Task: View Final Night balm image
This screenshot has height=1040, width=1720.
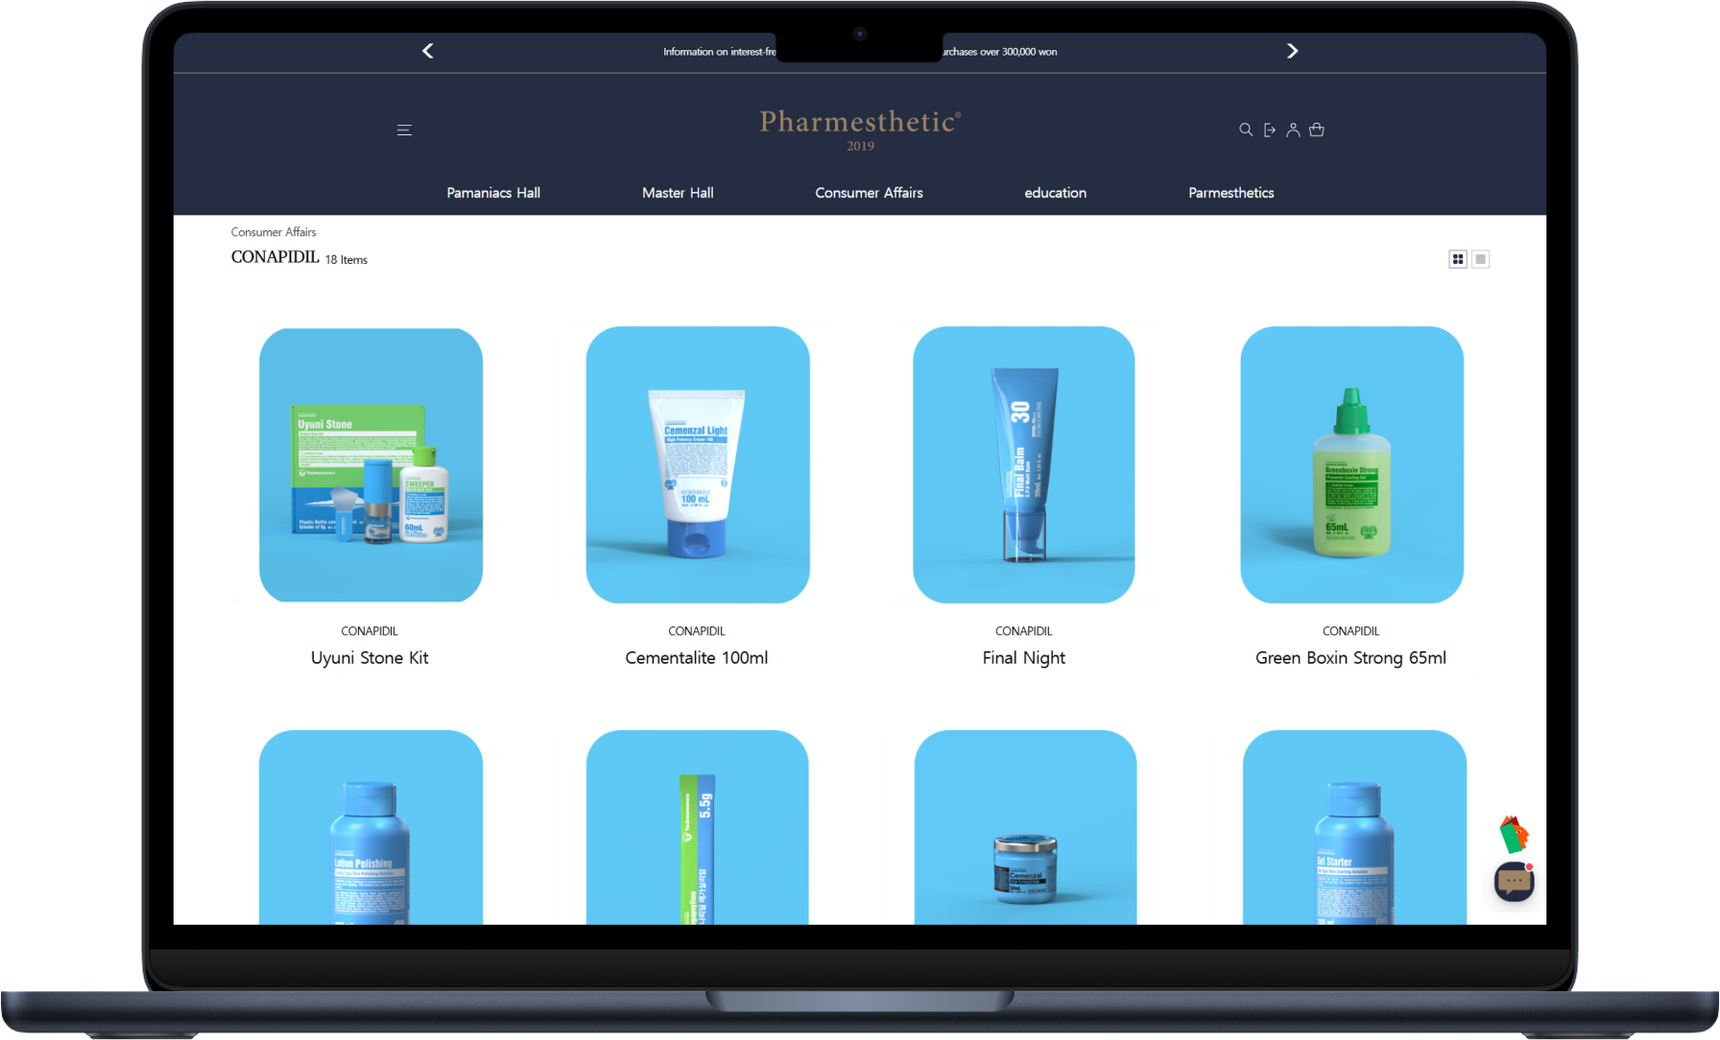Action: coord(1024,465)
